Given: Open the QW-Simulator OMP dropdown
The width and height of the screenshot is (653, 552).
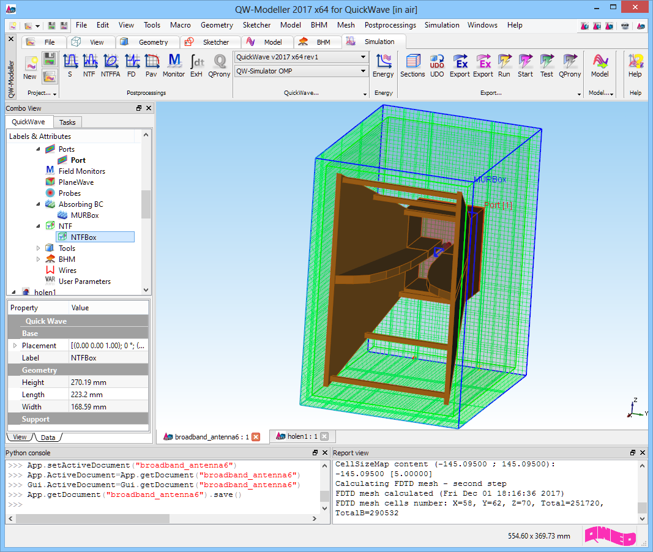Looking at the screenshot, I should [x=363, y=71].
